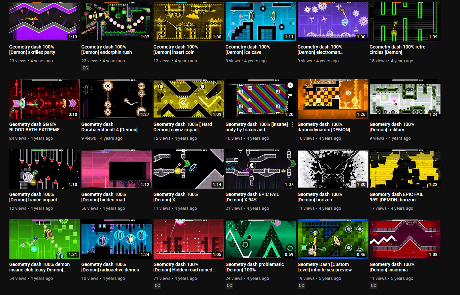Click CC badge under insomnia video
This screenshot has width=460, height=295.
tap(373, 286)
